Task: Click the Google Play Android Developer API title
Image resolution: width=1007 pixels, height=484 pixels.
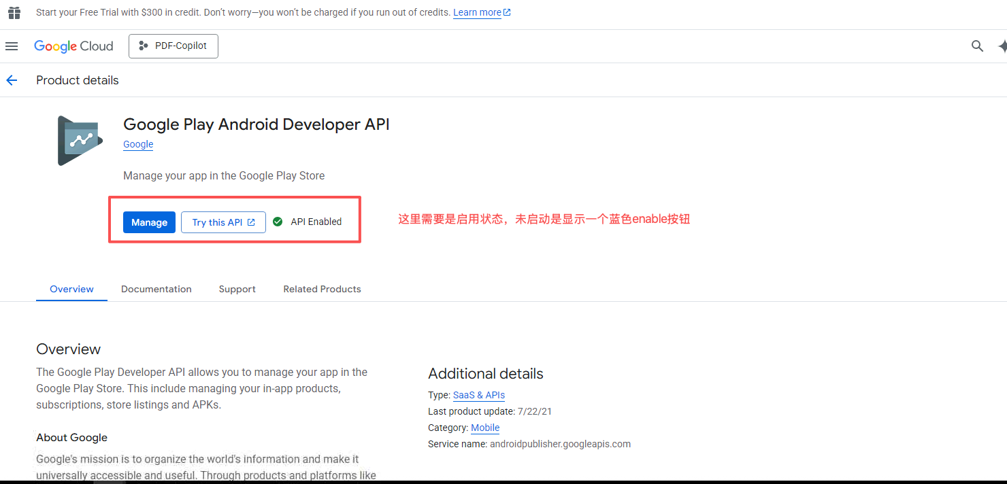Action: (257, 125)
